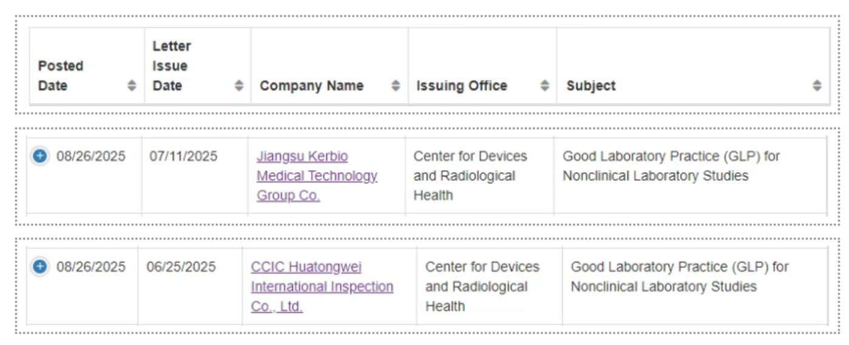The height and width of the screenshot is (345, 849).
Task: Sort by Posted Date arrow icon
Action: click(x=132, y=86)
